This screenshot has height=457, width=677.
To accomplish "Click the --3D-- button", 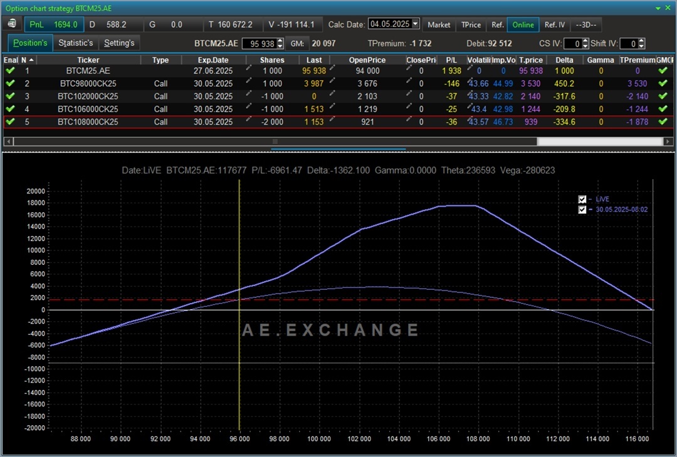I will 586,24.
